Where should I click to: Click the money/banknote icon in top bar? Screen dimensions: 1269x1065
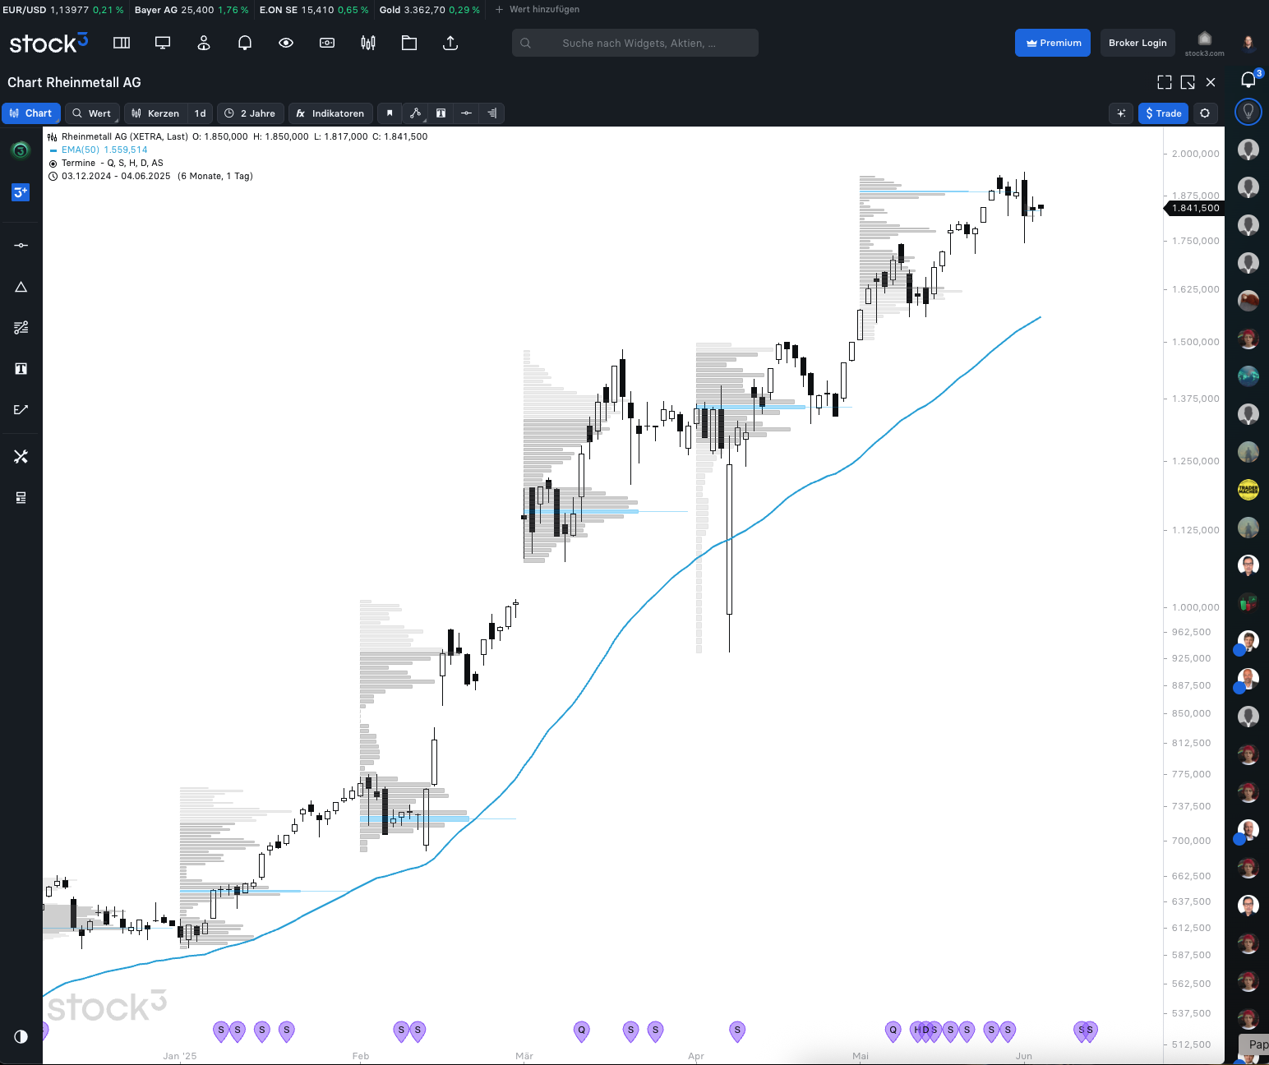click(327, 43)
